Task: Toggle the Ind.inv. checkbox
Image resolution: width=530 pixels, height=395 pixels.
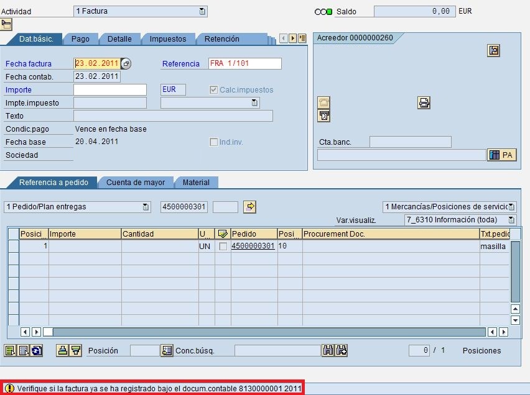Action: (x=213, y=142)
